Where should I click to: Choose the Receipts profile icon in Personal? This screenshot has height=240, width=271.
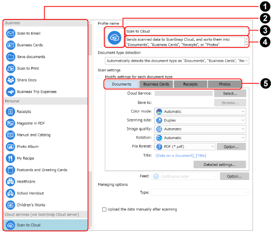click(10, 112)
